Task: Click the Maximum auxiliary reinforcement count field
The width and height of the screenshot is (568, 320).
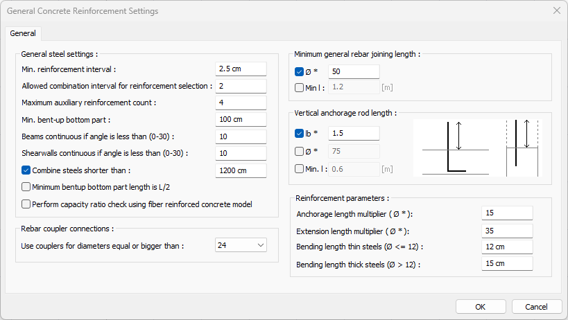Action: pos(241,103)
